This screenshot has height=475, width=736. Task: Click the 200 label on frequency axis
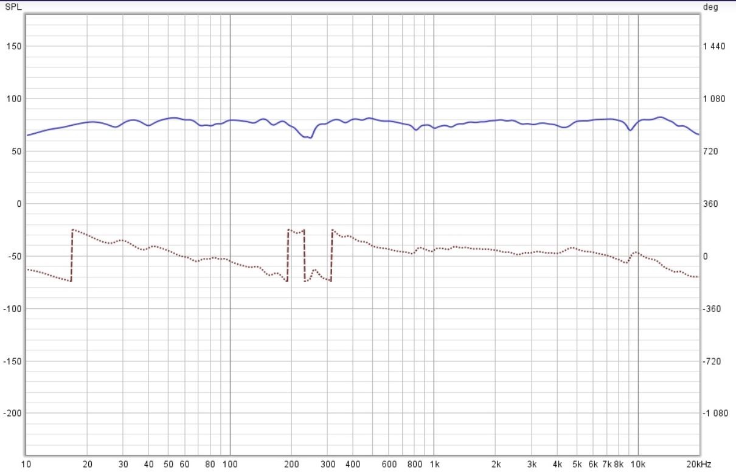click(291, 465)
